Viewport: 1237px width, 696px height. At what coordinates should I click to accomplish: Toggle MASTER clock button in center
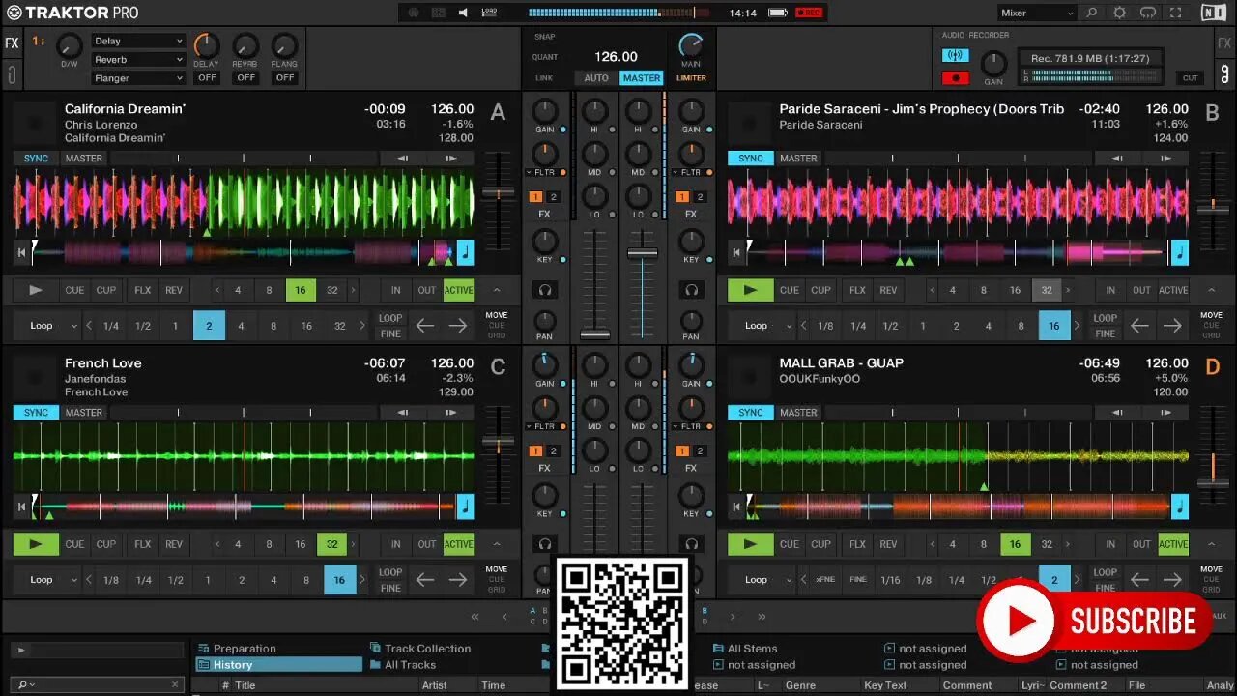(642, 78)
